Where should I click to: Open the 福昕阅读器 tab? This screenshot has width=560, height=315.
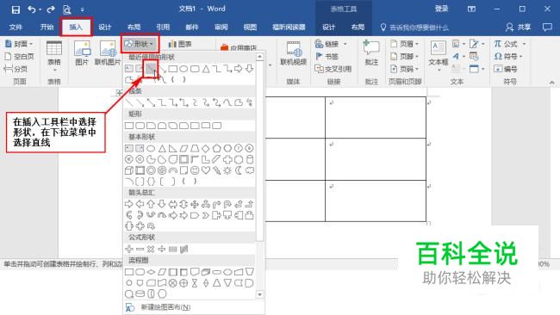pos(289,28)
